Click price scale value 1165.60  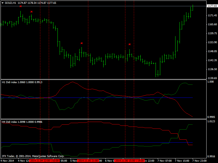[x=212, y=24]
